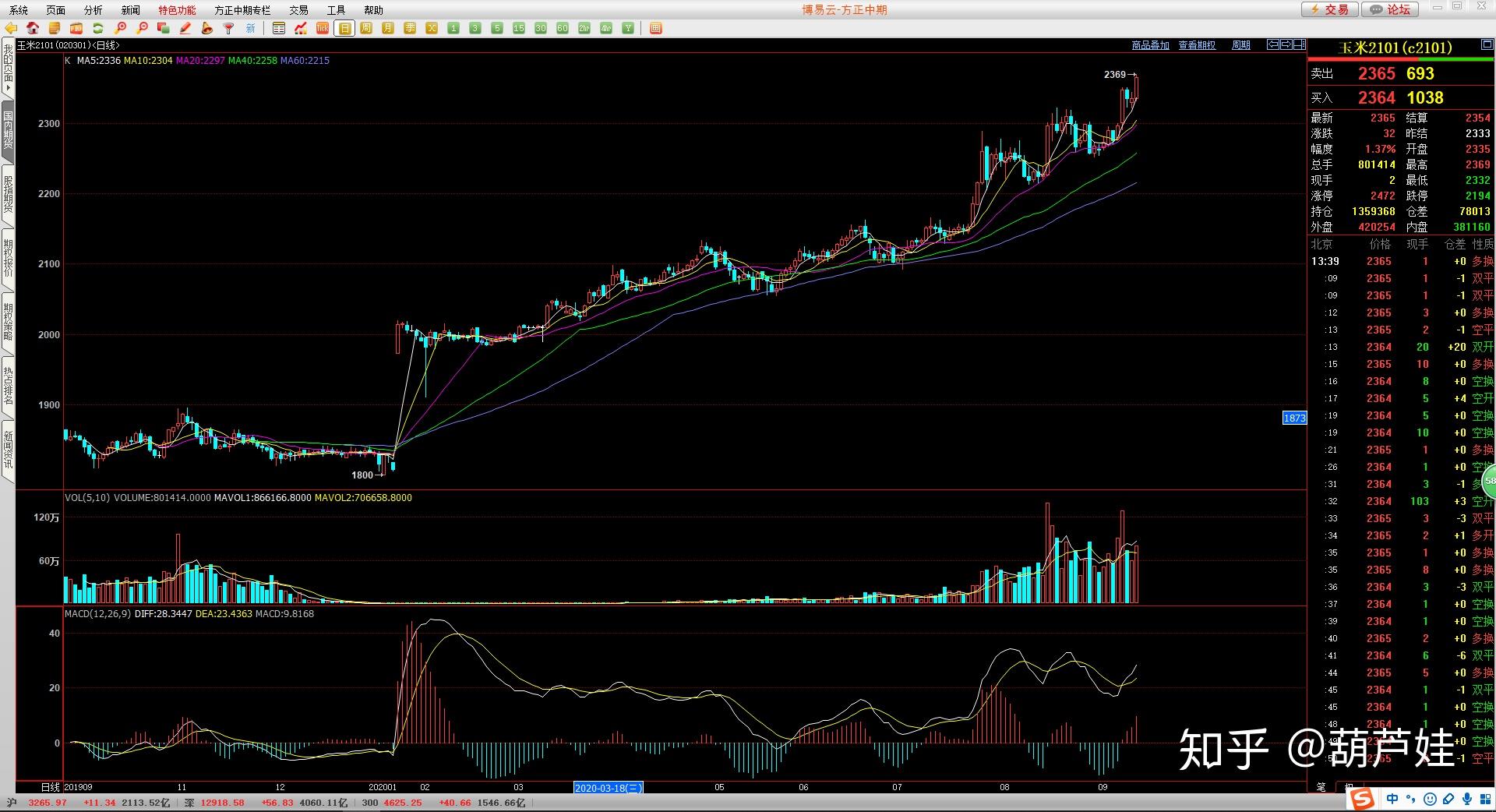Click the 商品叠加 link
Viewport: 1496px width, 812px height.
[1151, 45]
